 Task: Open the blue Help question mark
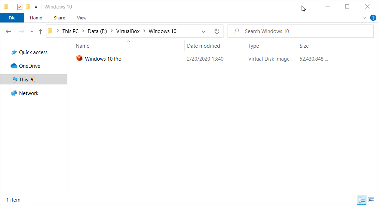point(373,18)
